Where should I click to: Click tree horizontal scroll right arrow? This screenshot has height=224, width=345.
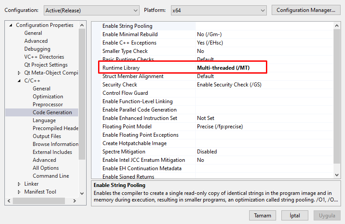point(74,201)
